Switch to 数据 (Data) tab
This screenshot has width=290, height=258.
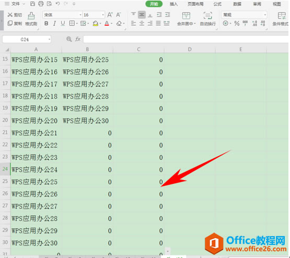pos(237,4)
